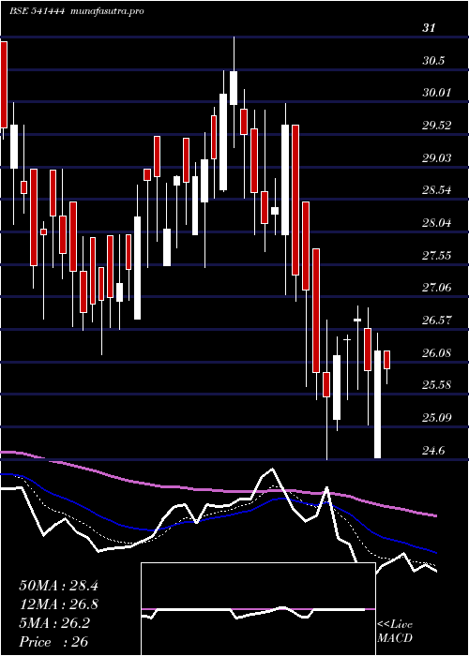469x656 pixels.
Task: Click the 27.55 price axis label
Action: pos(436,255)
